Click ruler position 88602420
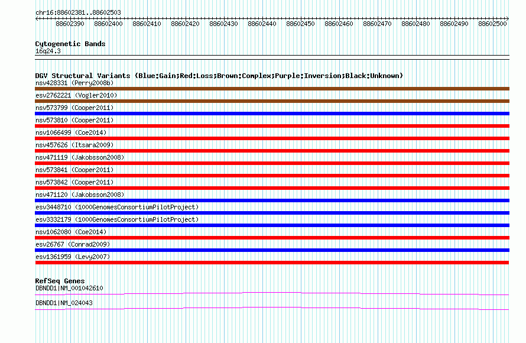The image size is (526, 343). tap(185, 24)
